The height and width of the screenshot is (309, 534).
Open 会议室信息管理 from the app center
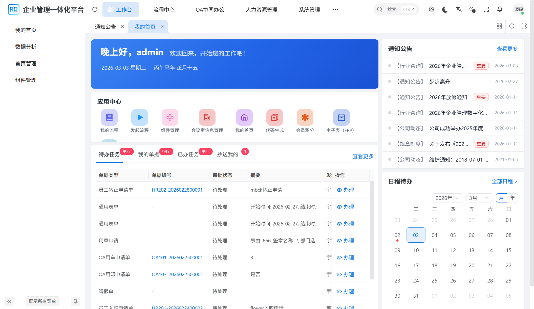click(207, 117)
